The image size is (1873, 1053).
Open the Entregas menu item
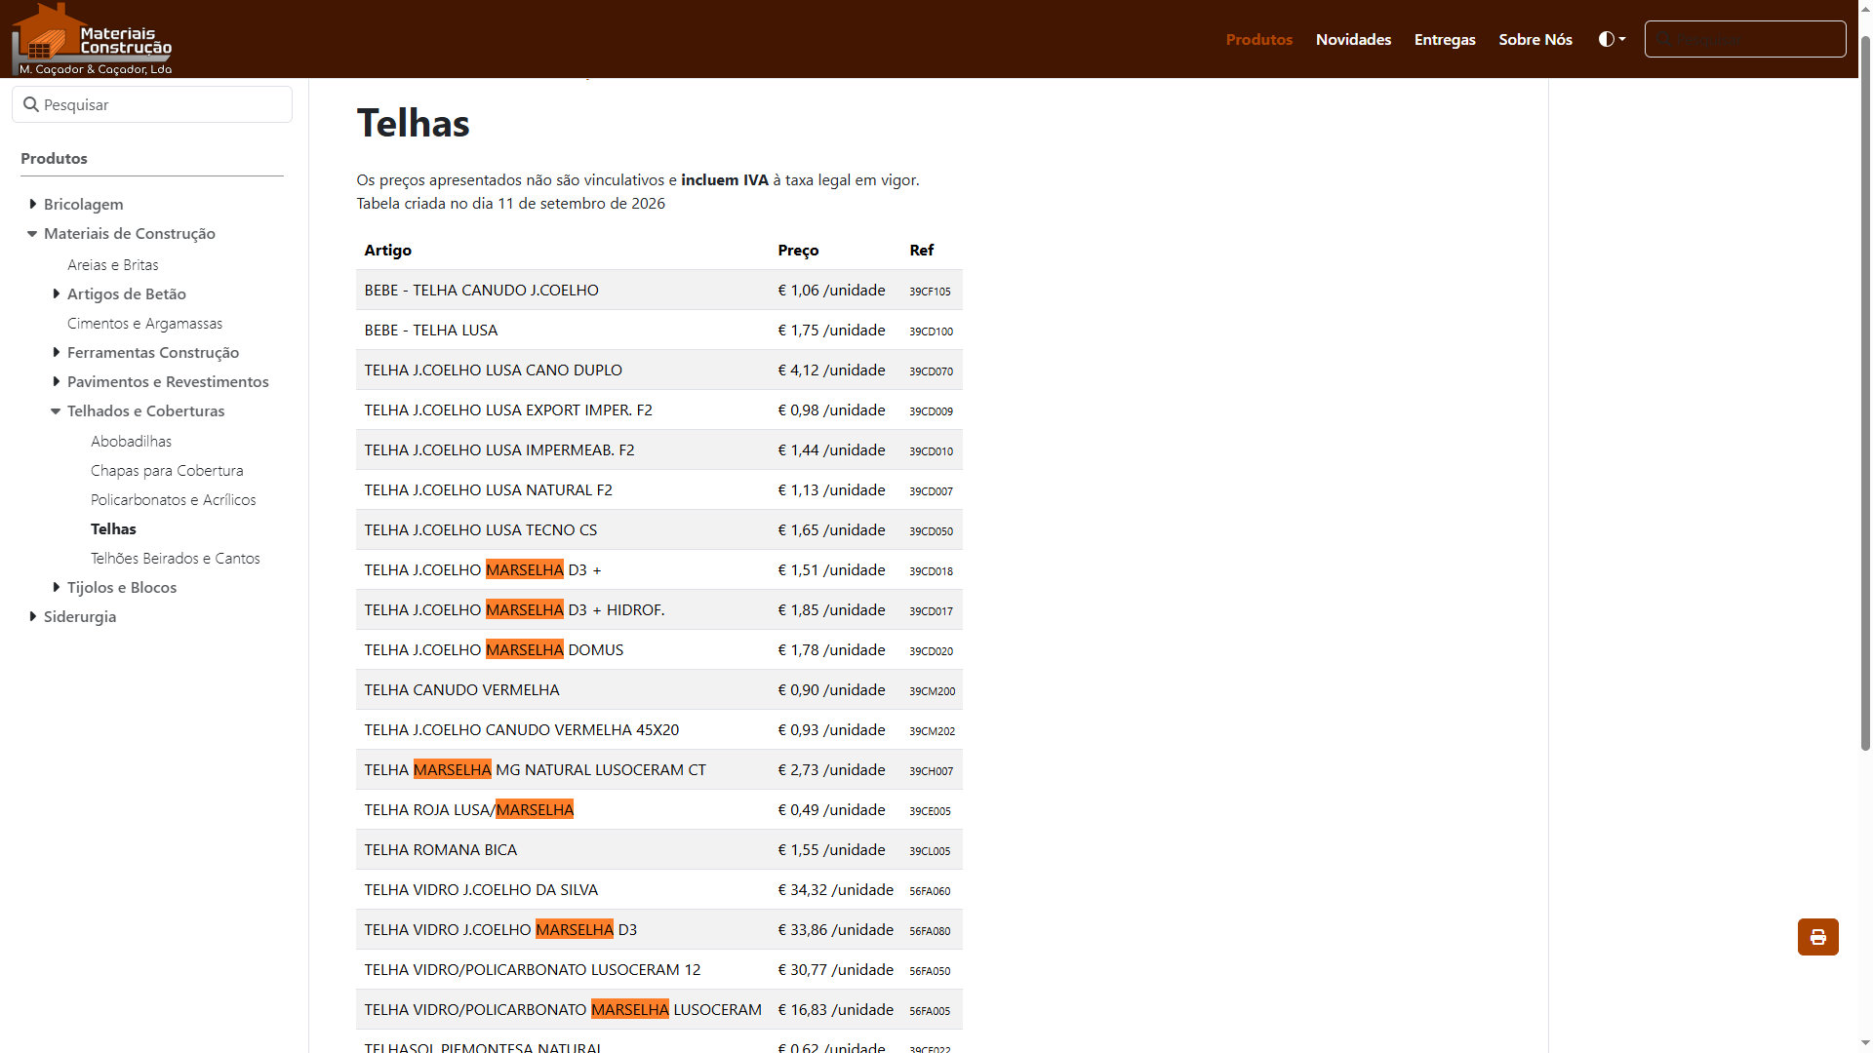(1445, 39)
